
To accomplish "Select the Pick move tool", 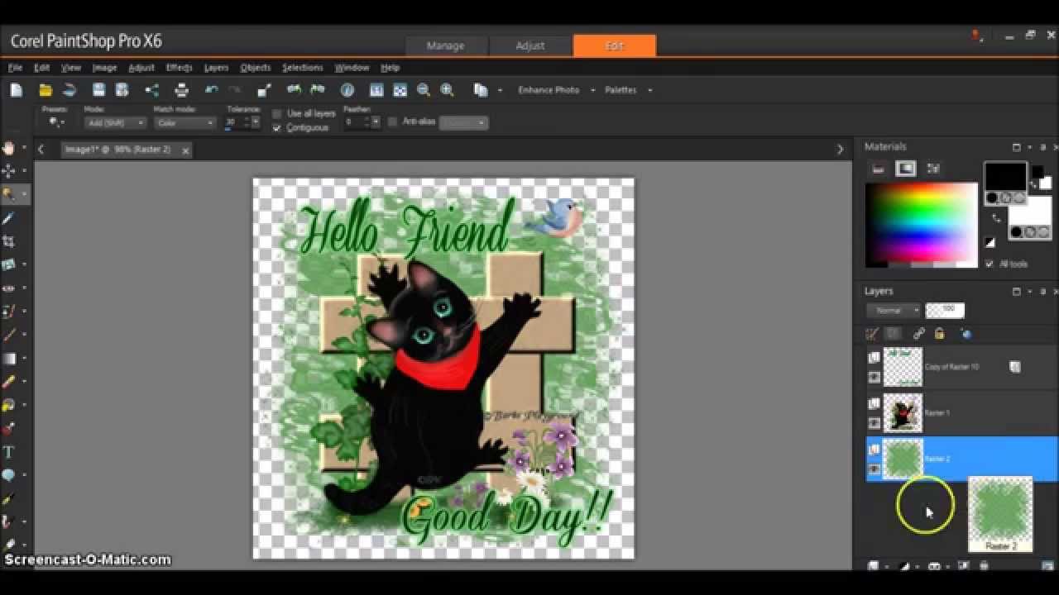I will 8,171.
